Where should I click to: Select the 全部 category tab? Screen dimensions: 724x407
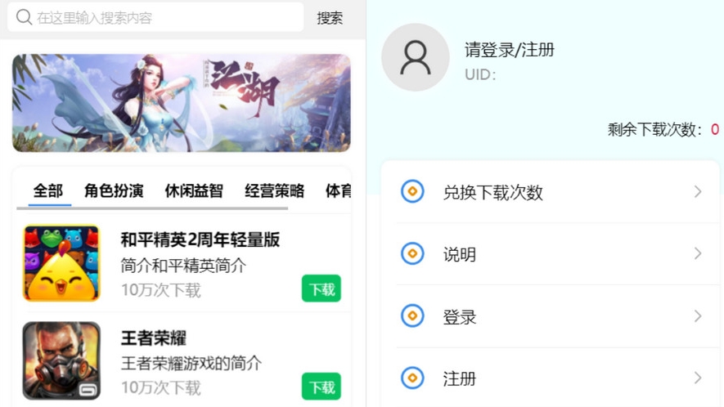coord(48,190)
